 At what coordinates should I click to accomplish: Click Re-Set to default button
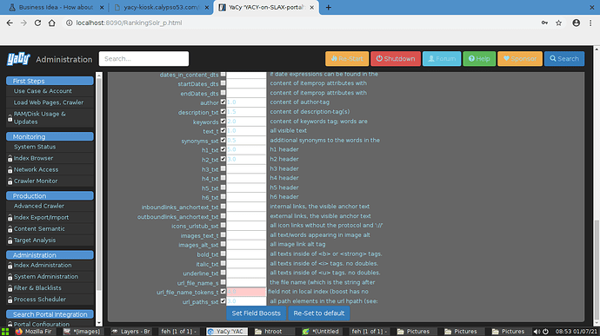(319, 313)
